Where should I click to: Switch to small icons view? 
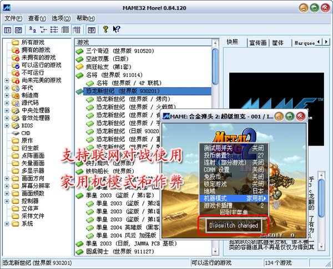tap(43, 30)
